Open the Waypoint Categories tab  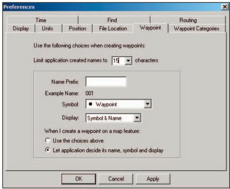click(197, 28)
